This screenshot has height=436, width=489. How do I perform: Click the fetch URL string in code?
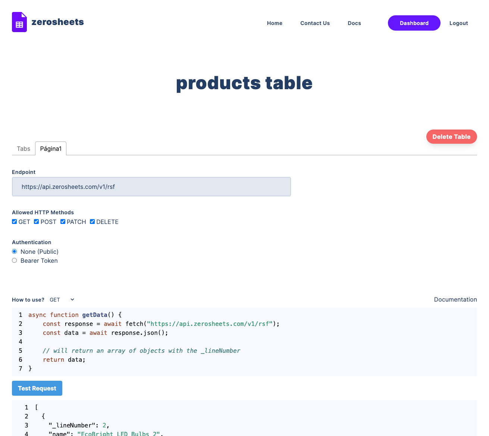pos(210,324)
